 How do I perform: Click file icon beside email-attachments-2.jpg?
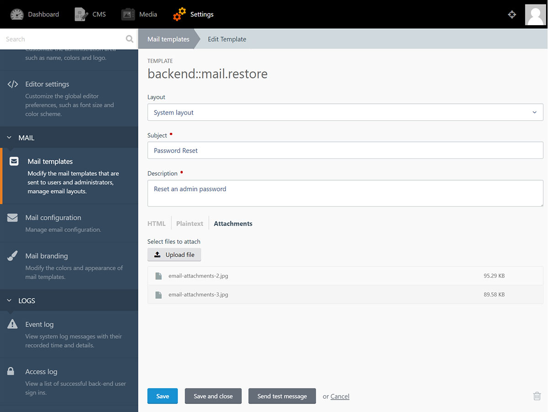[158, 276]
